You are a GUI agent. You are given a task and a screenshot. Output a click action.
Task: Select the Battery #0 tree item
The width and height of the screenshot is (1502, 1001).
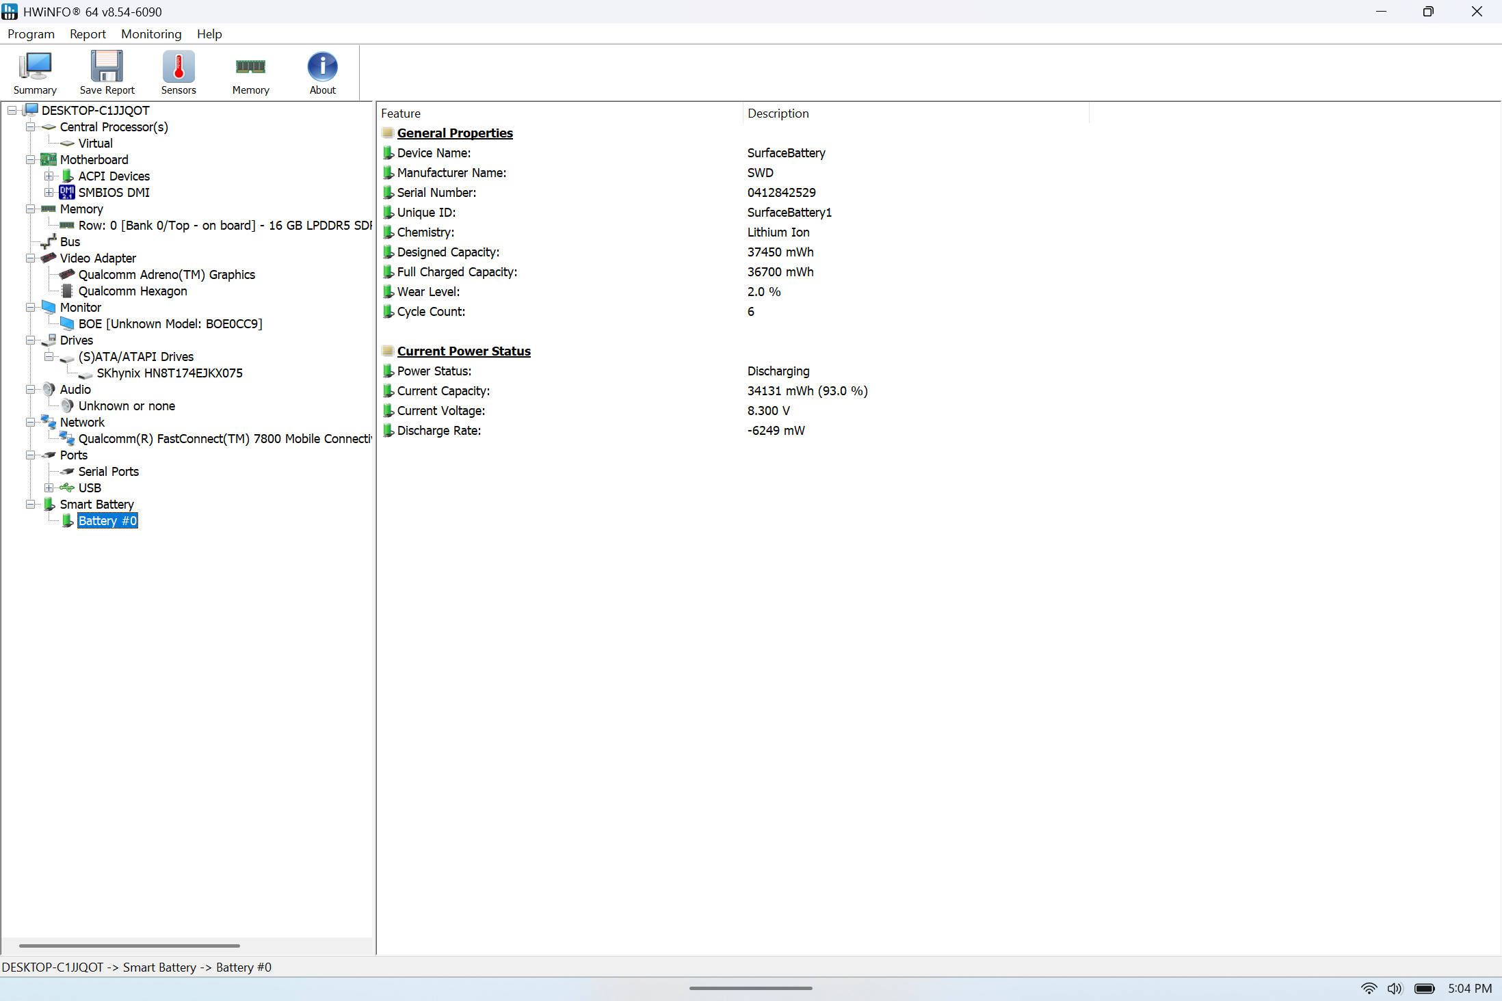pyautogui.click(x=107, y=520)
